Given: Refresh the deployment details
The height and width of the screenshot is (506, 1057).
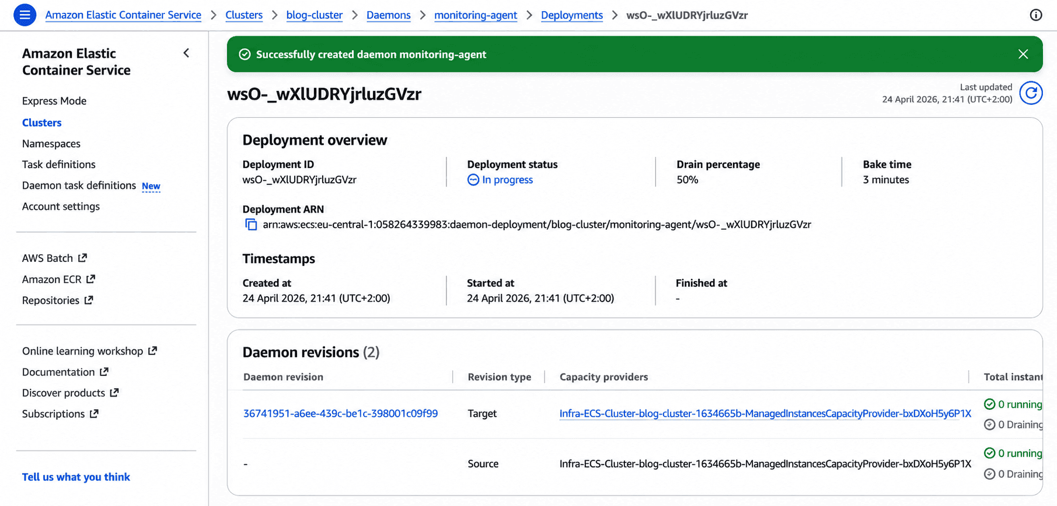Looking at the screenshot, I should [x=1031, y=93].
